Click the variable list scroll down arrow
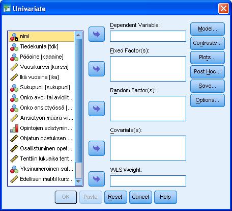Viewport: 232px width, 211px height. click(78, 181)
